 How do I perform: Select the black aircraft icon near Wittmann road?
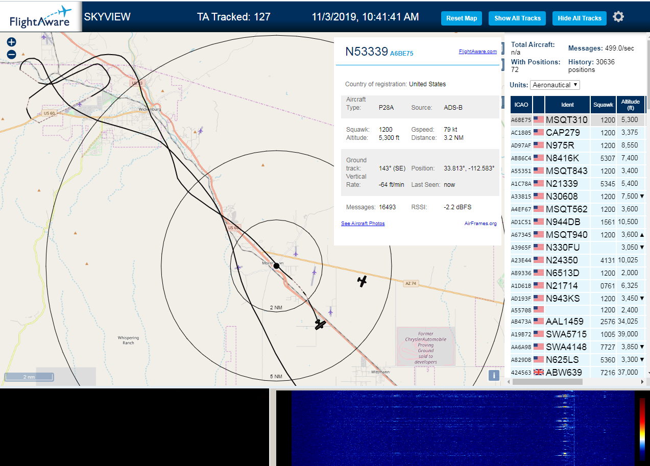(x=320, y=324)
